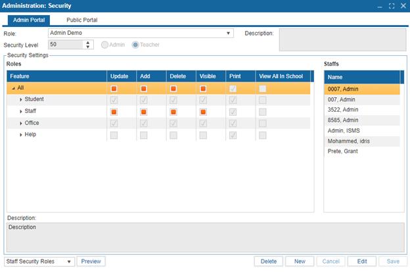The width and height of the screenshot is (410, 272).
Task: Select staff entry Prete, Grant
Action: pos(362,151)
